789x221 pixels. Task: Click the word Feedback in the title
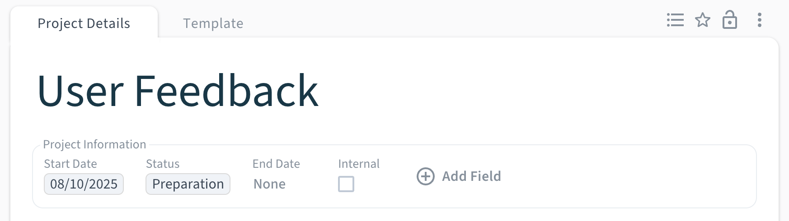pos(226,91)
